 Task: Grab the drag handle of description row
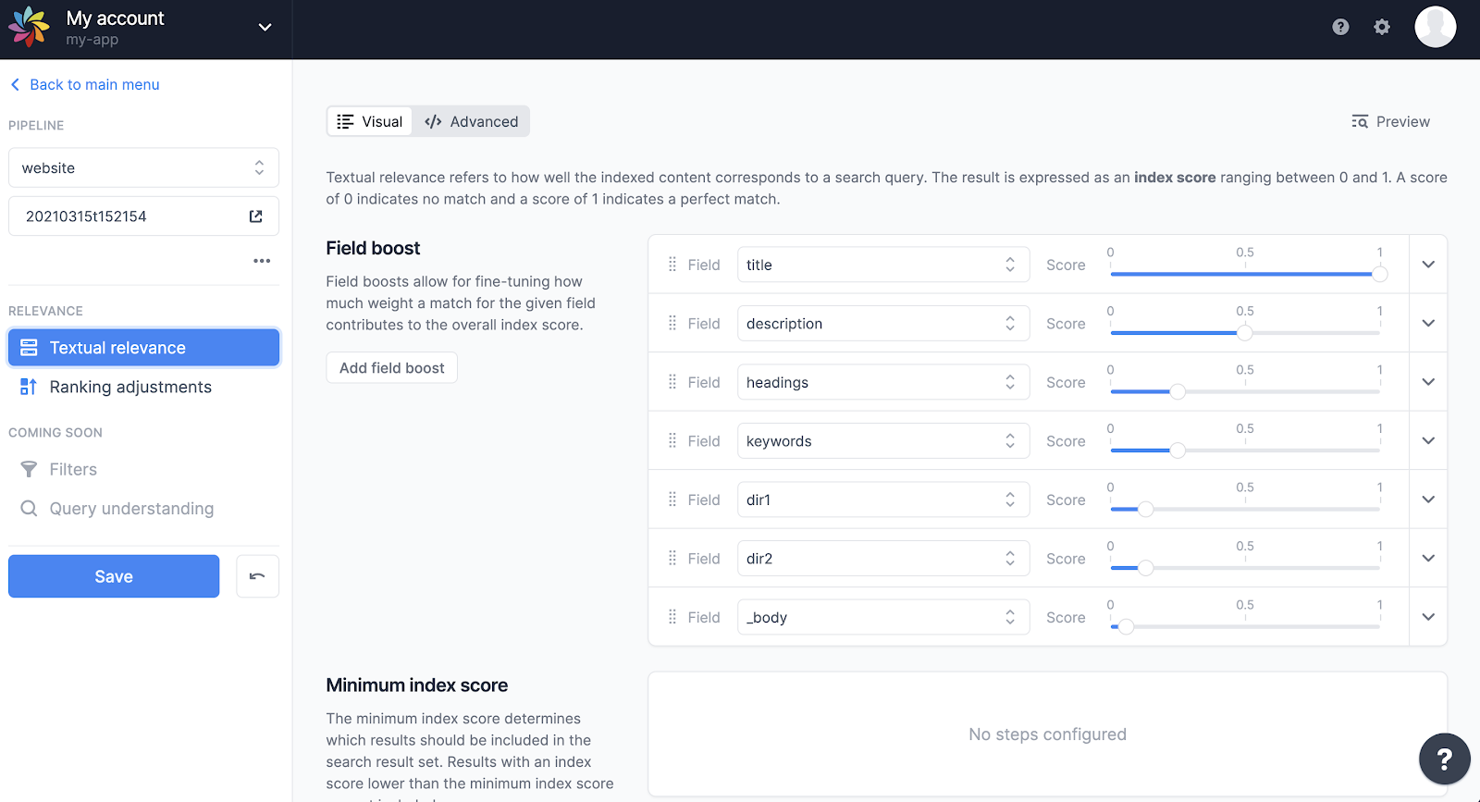click(x=672, y=324)
